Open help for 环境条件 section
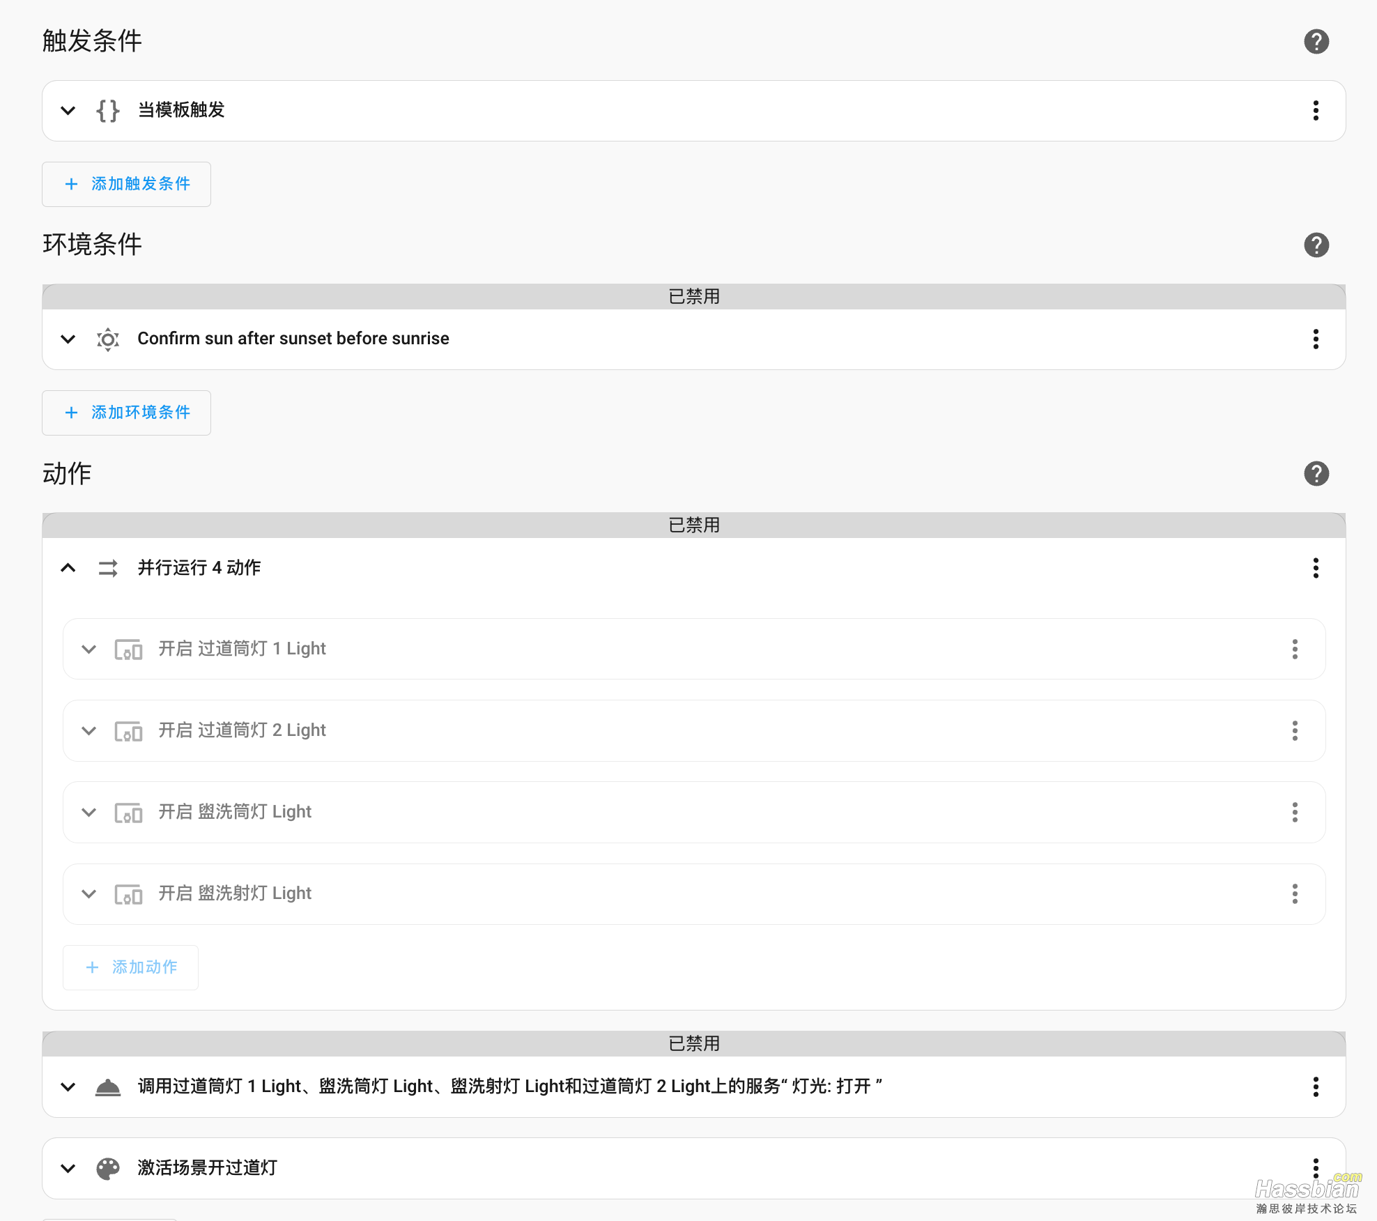 (x=1316, y=245)
